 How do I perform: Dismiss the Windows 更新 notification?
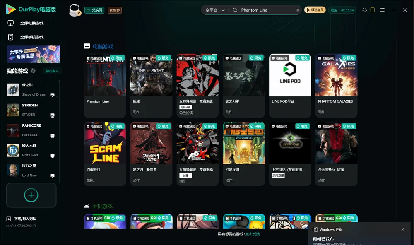click(x=403, y=229)
